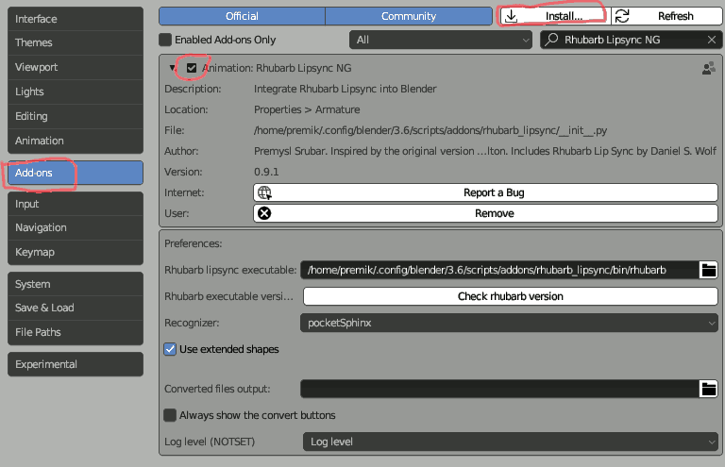Toggle Enabled Add-ons Only checkbox
This screenshot has width=725, height=467.
(x=165, y=40)
